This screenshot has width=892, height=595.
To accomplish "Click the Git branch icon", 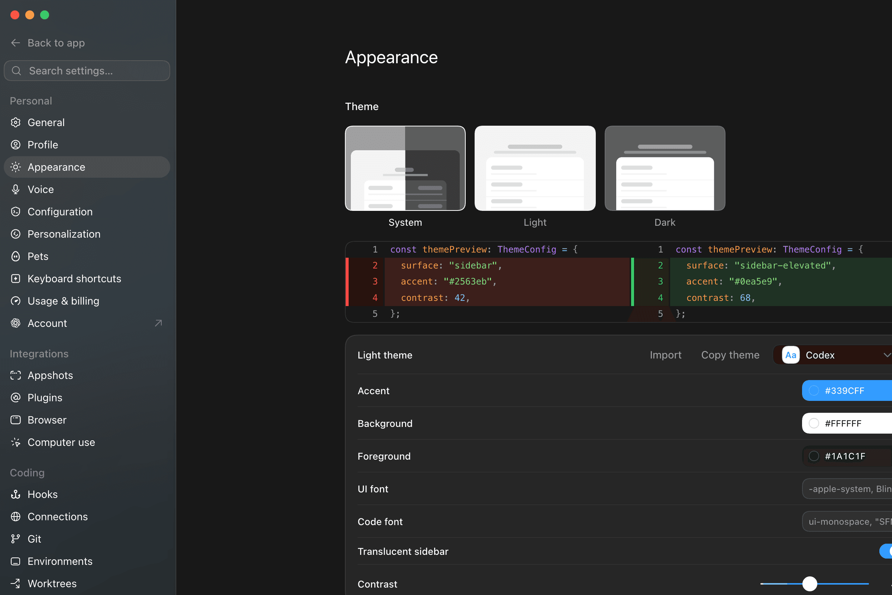I will tap(16, 539).
